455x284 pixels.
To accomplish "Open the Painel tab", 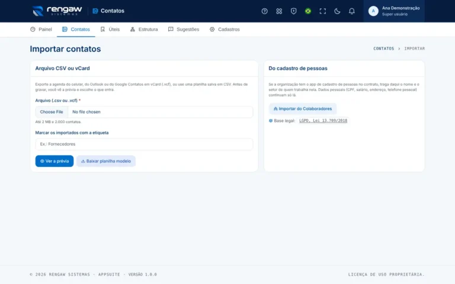I will [x=41, y=29].
